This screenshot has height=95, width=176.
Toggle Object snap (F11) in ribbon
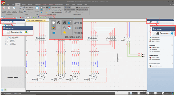click(82, 10)
